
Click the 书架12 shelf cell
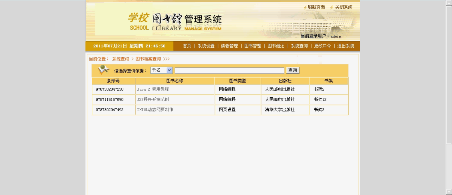tap(329, 99)
